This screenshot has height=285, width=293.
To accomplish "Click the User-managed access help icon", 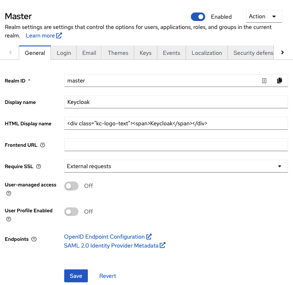I will 8,194.
